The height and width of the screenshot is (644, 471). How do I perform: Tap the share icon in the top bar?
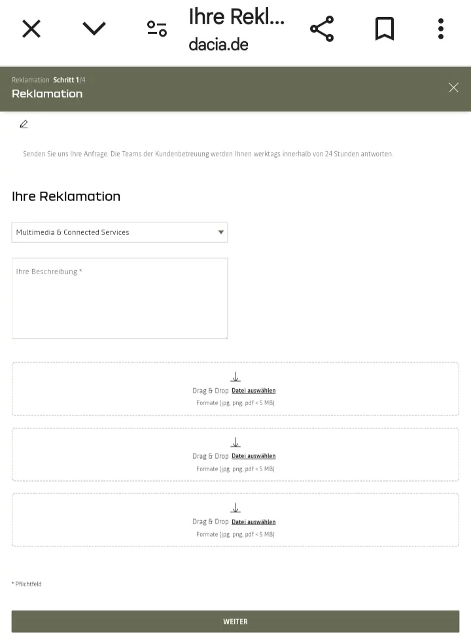322,29
